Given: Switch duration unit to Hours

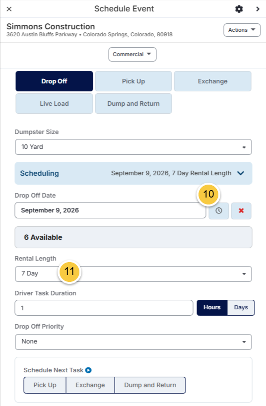Looking at the screenshot, I should point(212,308).
